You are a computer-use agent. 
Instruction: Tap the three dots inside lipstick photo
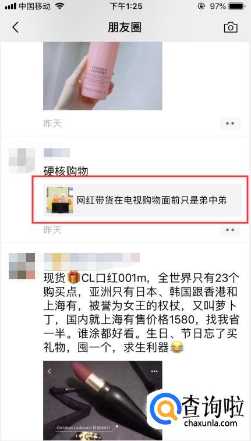(x=154, y=371)
